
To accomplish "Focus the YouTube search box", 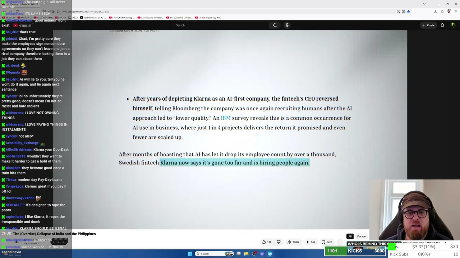I will click(221, 25).
